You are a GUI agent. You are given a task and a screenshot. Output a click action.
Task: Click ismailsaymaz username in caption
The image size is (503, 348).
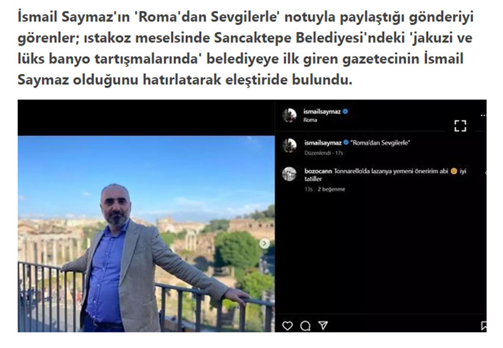click(323, 143)
